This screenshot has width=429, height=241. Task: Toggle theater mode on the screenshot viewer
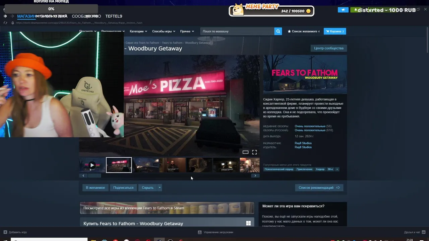tap(245, 152)
